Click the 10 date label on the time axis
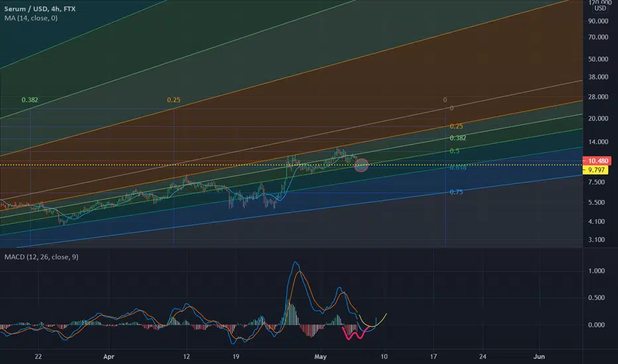This screenshot has height=364, width=618. [x=384, y=357]
